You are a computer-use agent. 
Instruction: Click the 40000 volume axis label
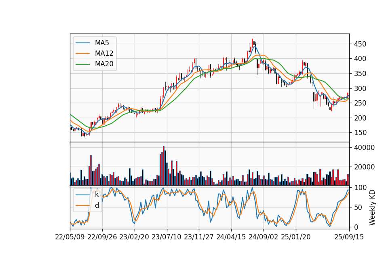coord(364,148)
